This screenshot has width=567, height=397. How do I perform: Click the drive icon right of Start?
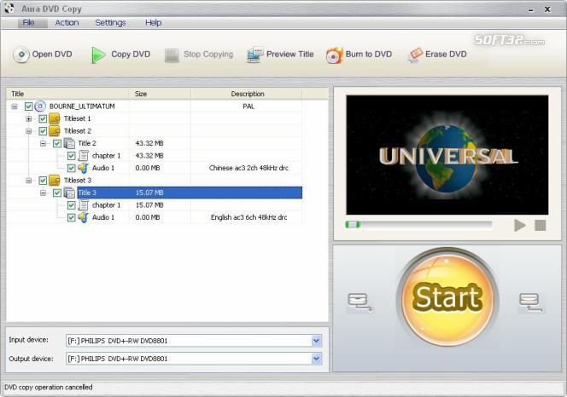coord(530,302)
